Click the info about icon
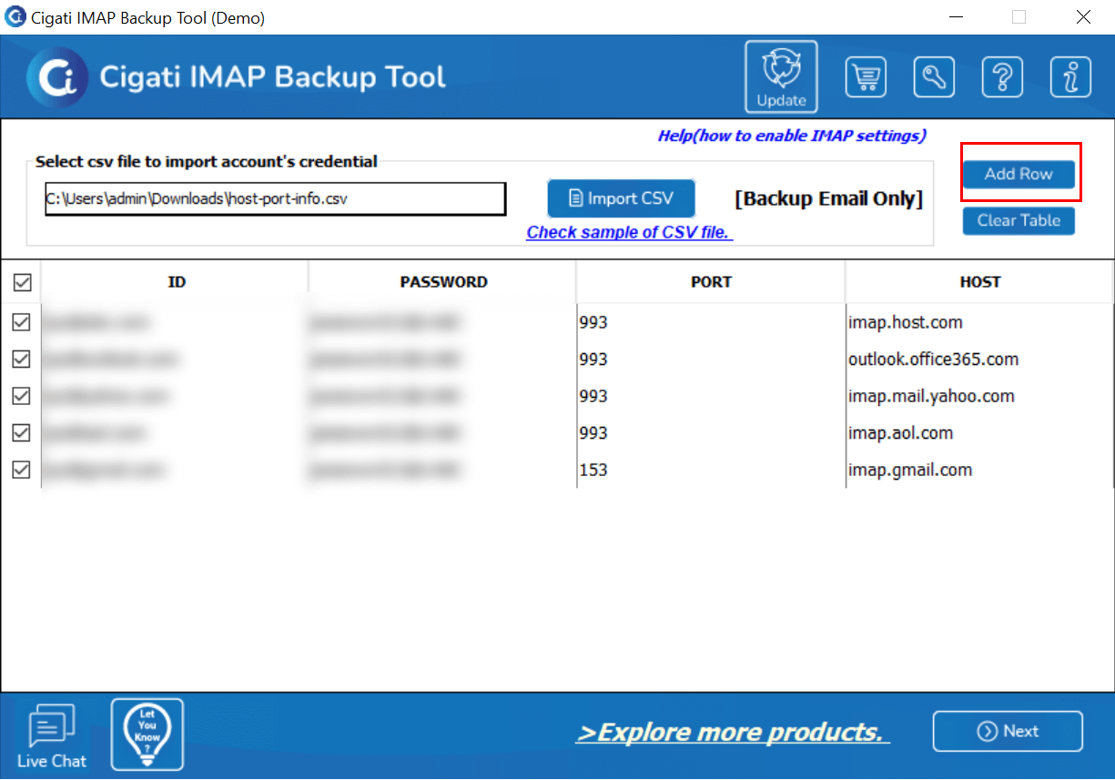Viewport: 1115px width, 780px height. coord(1070,77)
